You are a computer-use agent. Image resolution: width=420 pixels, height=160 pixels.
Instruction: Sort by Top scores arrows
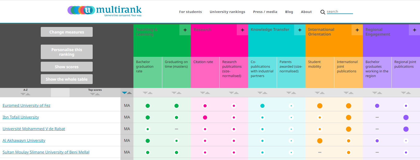coord(95,94)
